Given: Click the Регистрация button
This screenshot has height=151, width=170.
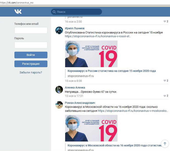Looking at the screenshot, I should tap(31, 64).
